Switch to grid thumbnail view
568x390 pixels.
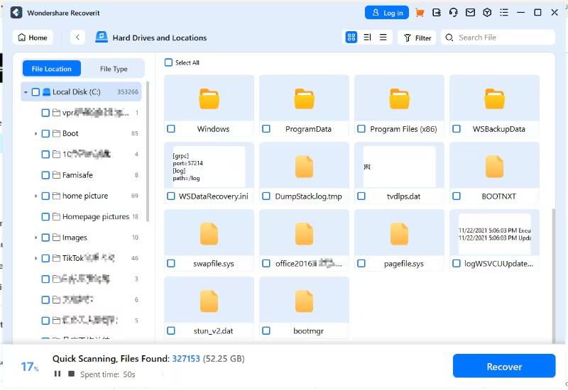351,38
